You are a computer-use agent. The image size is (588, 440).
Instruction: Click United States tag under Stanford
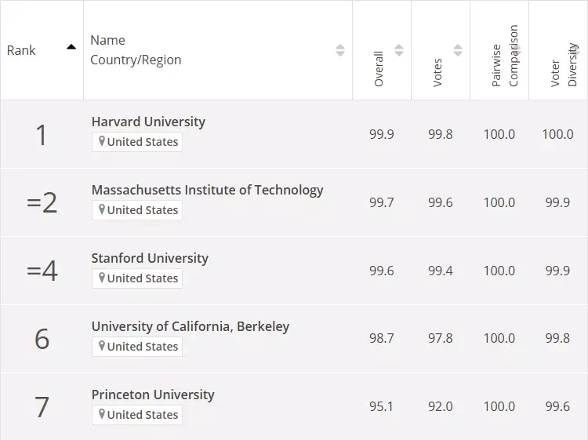tap(137, 278)
